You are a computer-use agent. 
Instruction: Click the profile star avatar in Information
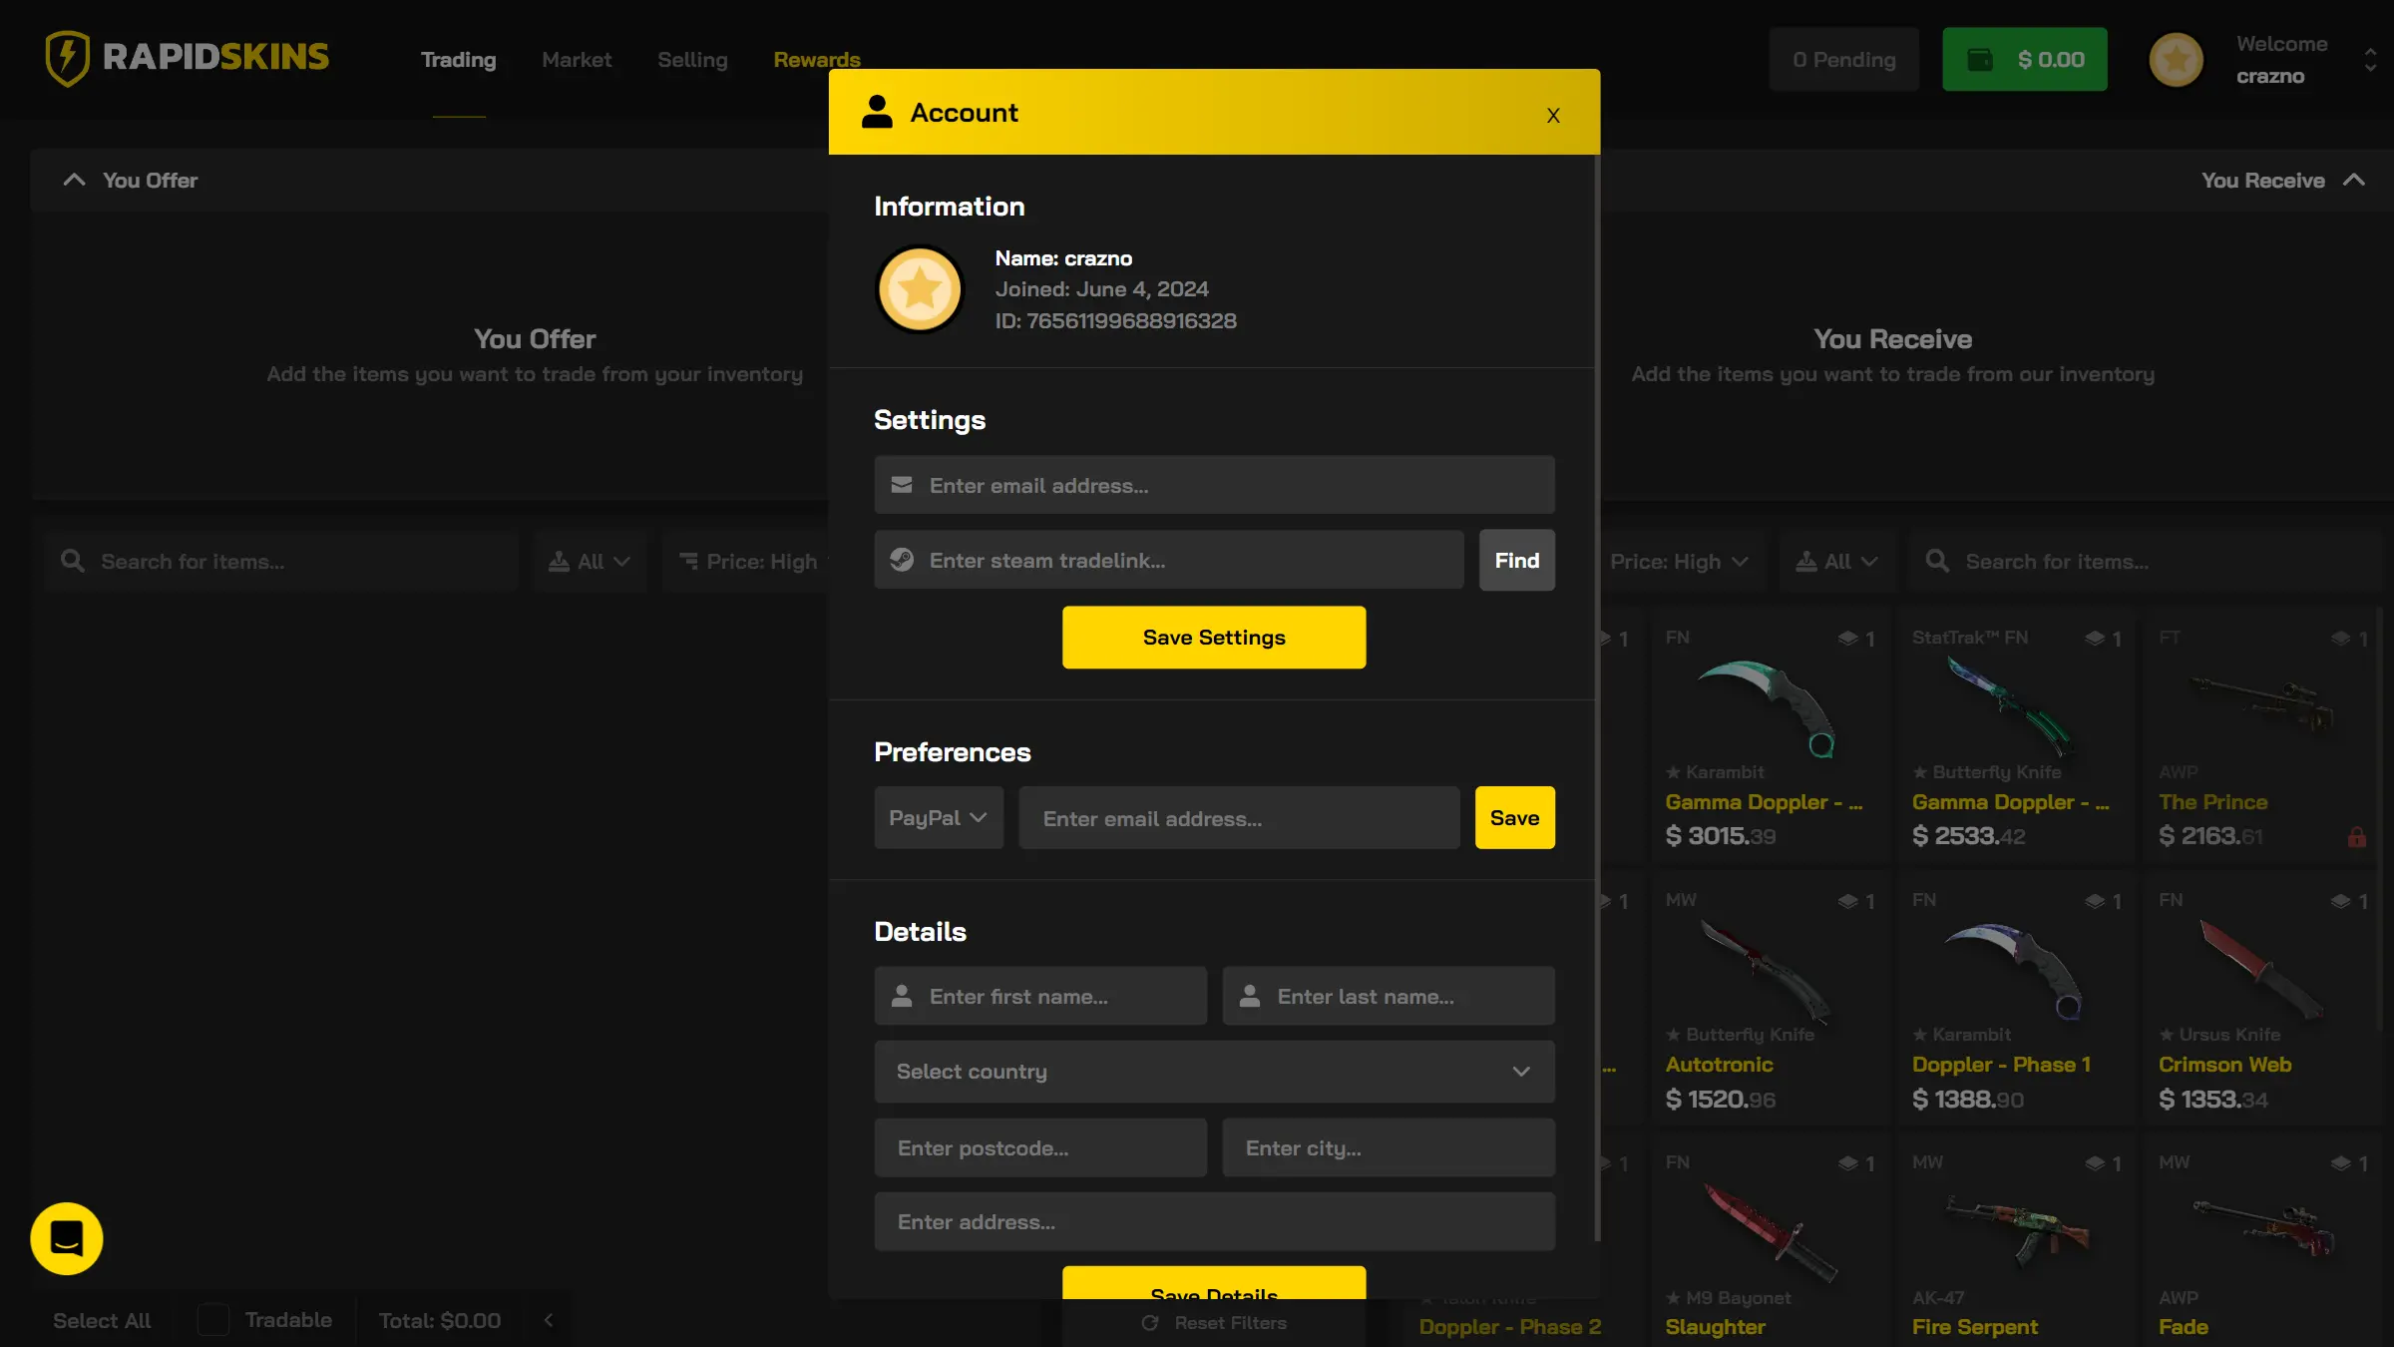[919, 289]
